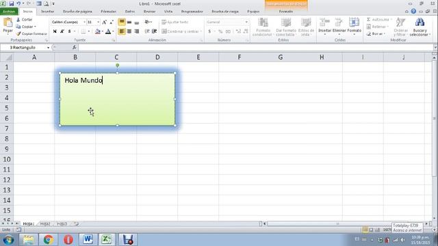Screen dimensions: 438x246
Task: Toggle middle vertical alignment
Action: point(129,22)
